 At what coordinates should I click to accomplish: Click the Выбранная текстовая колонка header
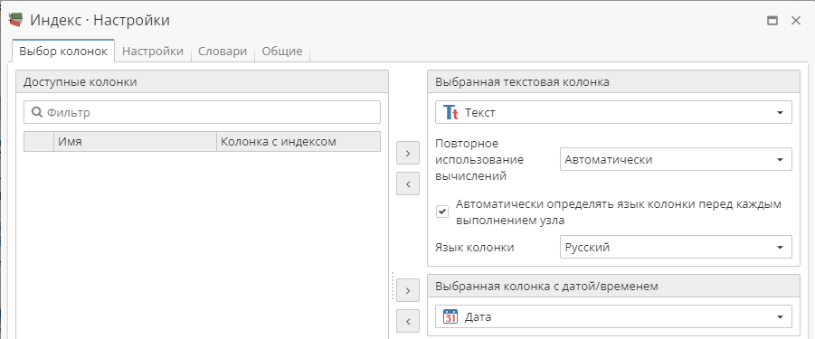(x=614, y=82)
